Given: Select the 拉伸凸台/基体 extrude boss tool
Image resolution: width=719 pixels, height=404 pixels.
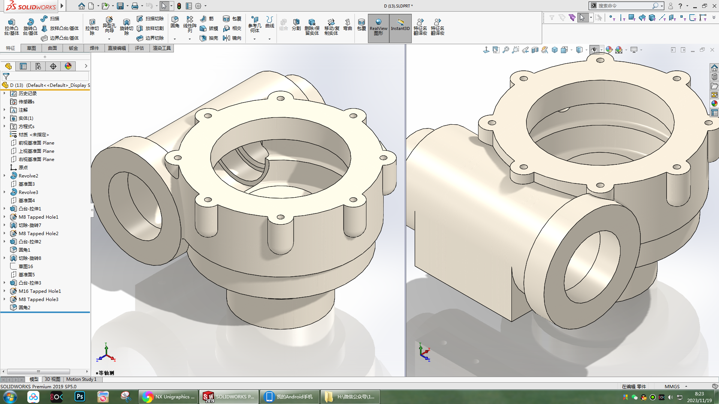Looking at the screenshot, I should (x=11, y=27).
